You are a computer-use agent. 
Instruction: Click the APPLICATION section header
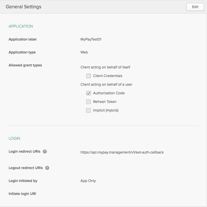pyautogui.click(x=21, y=26)
